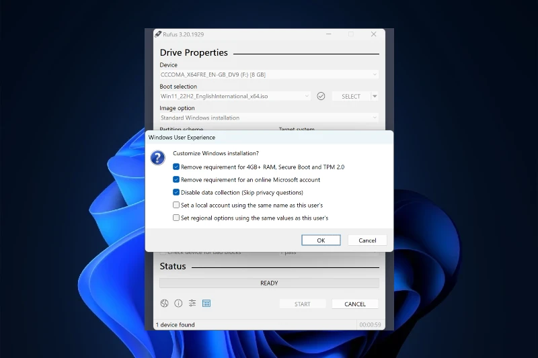Click the 'Boot selection' field label
This screenshot has height=358, width=538.
click(178, 87)
